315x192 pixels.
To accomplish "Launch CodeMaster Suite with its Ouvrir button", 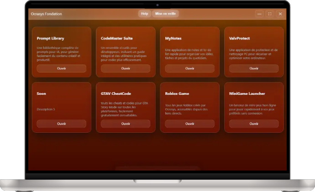I will 126,68.
